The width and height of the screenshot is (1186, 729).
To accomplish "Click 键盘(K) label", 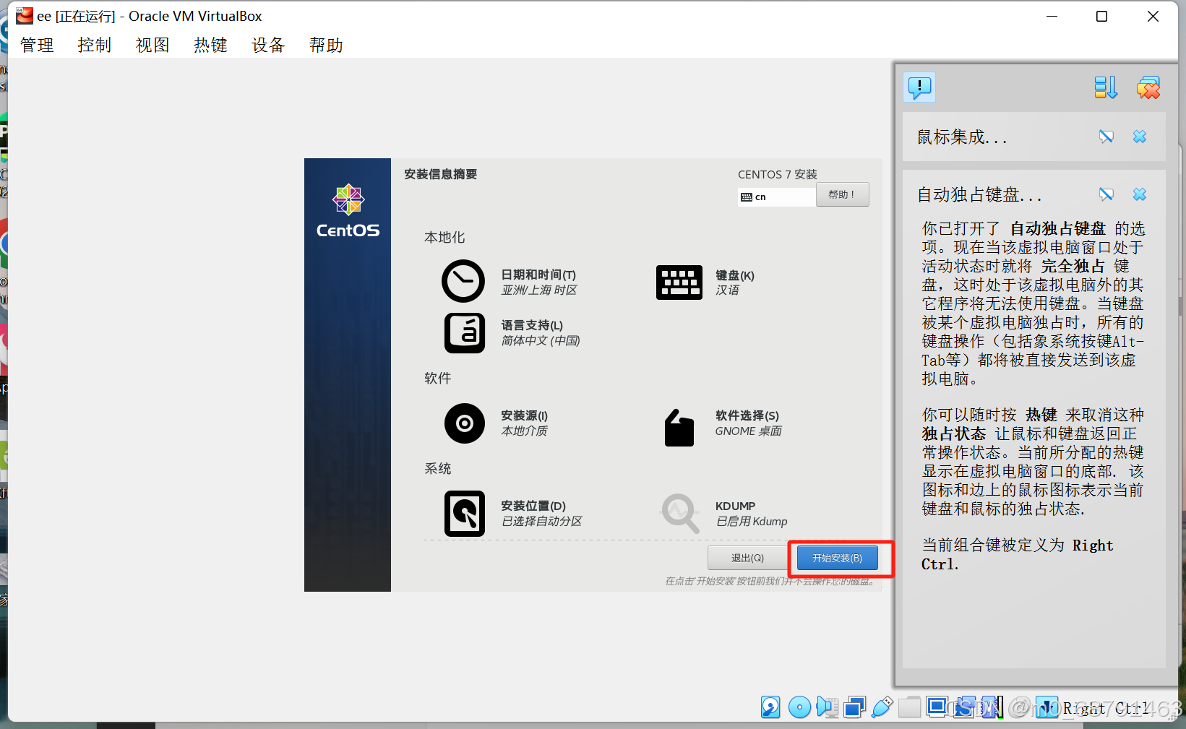I will [x=734, y=275].
